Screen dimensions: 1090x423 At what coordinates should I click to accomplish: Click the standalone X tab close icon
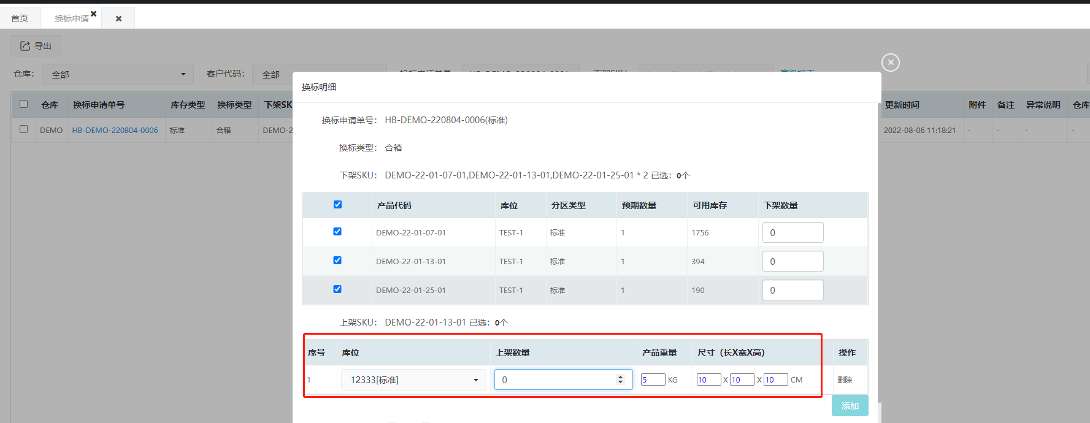(x=118, y=19)
